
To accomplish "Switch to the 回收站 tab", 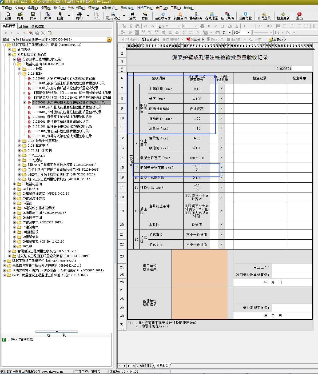I will coord(23,26).
